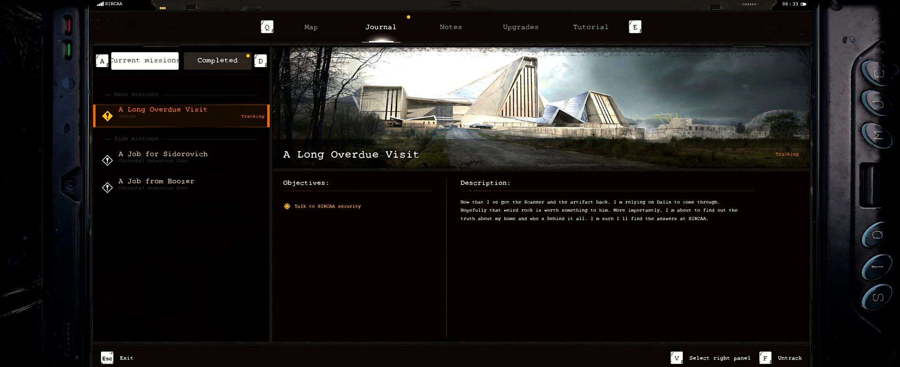The width and height of the screenshot is (900, 367).
Task: Click the E key icon beside Tutorial
Action: (635, 27)
